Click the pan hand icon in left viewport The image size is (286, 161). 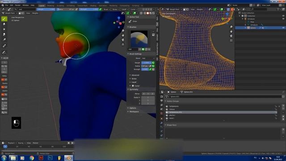[x=123, y=35]
